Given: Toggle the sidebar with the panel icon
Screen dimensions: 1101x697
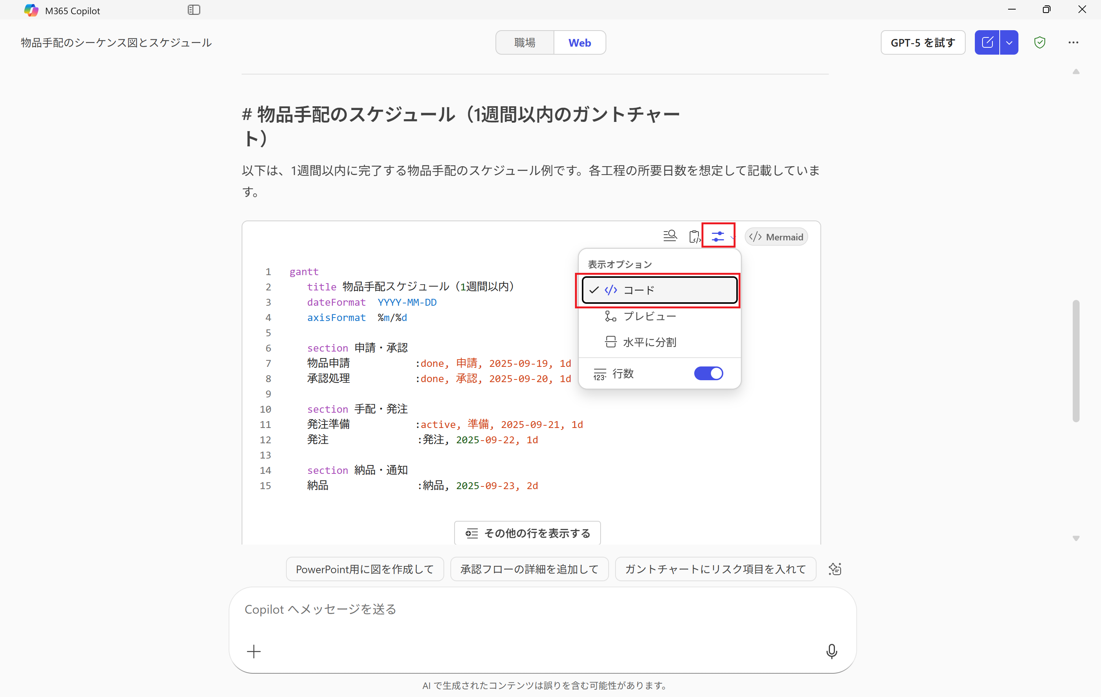Looking at the screenshot, I should 194,10.
